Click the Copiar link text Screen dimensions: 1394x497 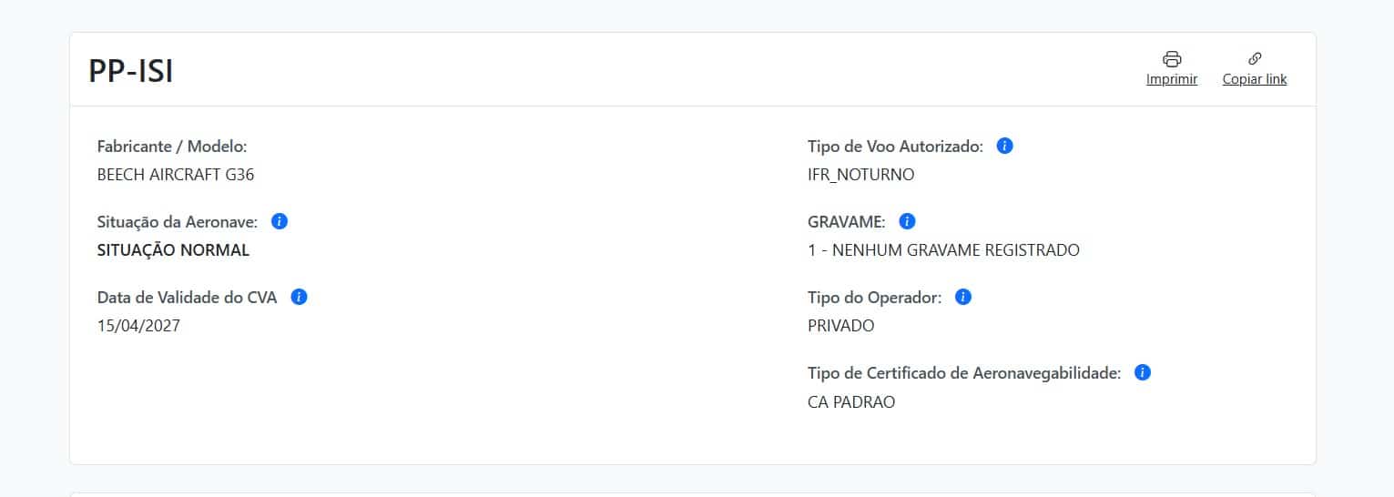click(x=1255, y=79)
